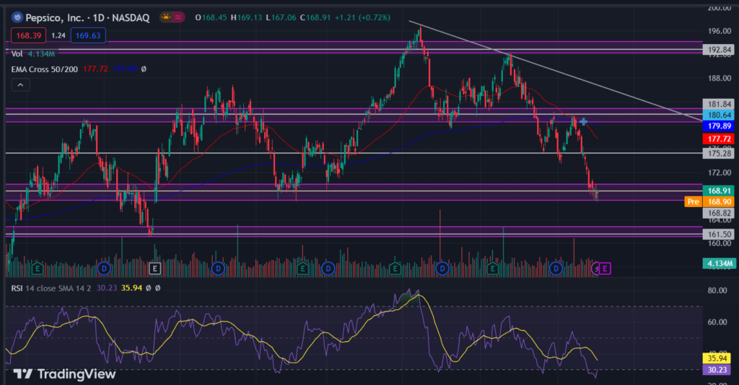Click the red 177.72 EMA label on scale
The image size is (739, 385).
718,139
